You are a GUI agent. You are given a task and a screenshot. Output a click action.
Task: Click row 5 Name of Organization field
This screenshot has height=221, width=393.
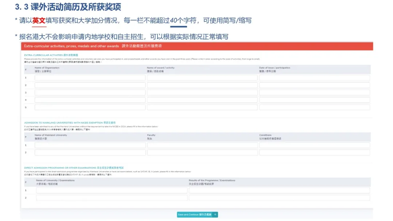[x=90, y=107]
